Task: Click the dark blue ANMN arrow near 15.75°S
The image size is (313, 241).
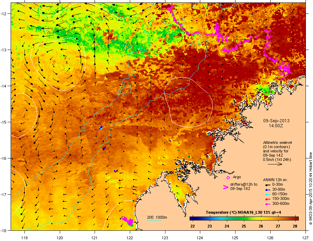Action: tap(104, 148)
